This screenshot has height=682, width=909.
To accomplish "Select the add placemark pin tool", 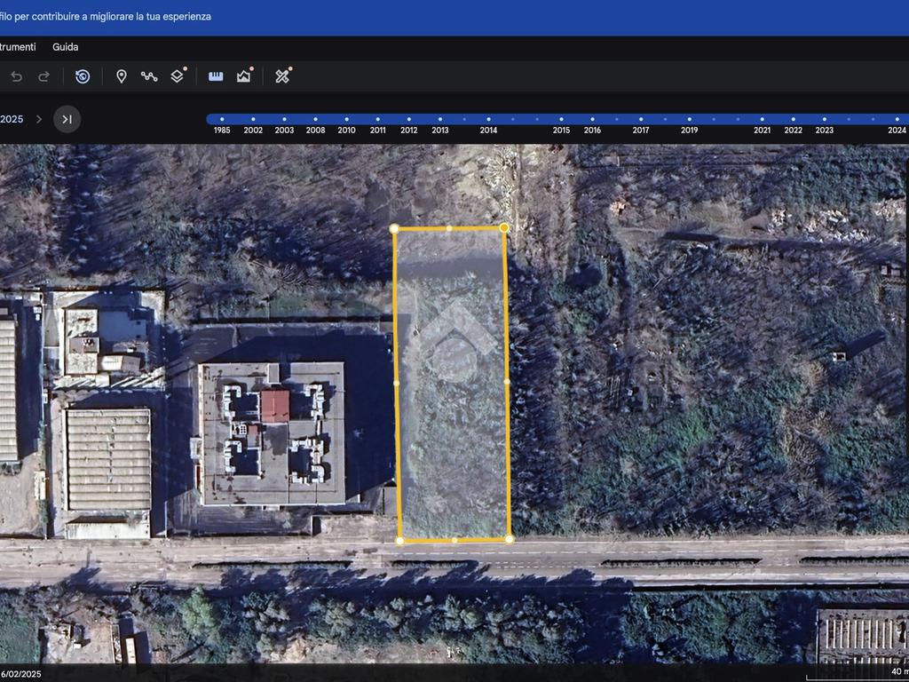I will click(122, 76).
